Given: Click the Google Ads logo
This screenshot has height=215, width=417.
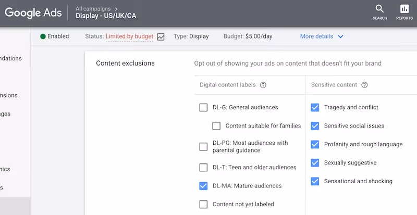Looking at the screenshot, I should click(x=33, y=13).
